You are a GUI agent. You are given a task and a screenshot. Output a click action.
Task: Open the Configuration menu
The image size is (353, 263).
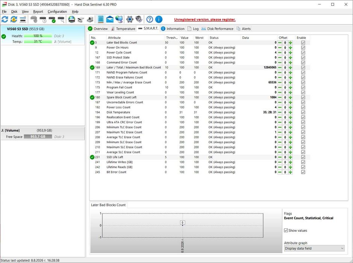pos(57,12)
